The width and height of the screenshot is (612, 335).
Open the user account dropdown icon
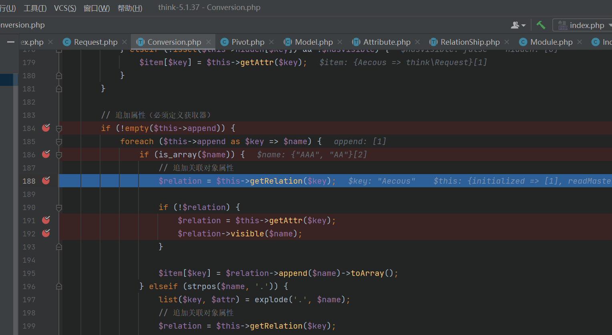click(x=518, y=25)
